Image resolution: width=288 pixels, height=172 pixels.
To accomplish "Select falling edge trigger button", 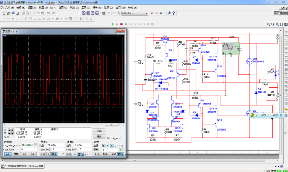I will pos(108,146).
